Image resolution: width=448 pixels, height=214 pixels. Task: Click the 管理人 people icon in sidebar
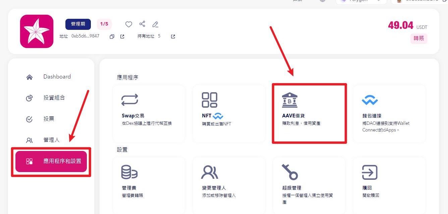pos(30,140)
